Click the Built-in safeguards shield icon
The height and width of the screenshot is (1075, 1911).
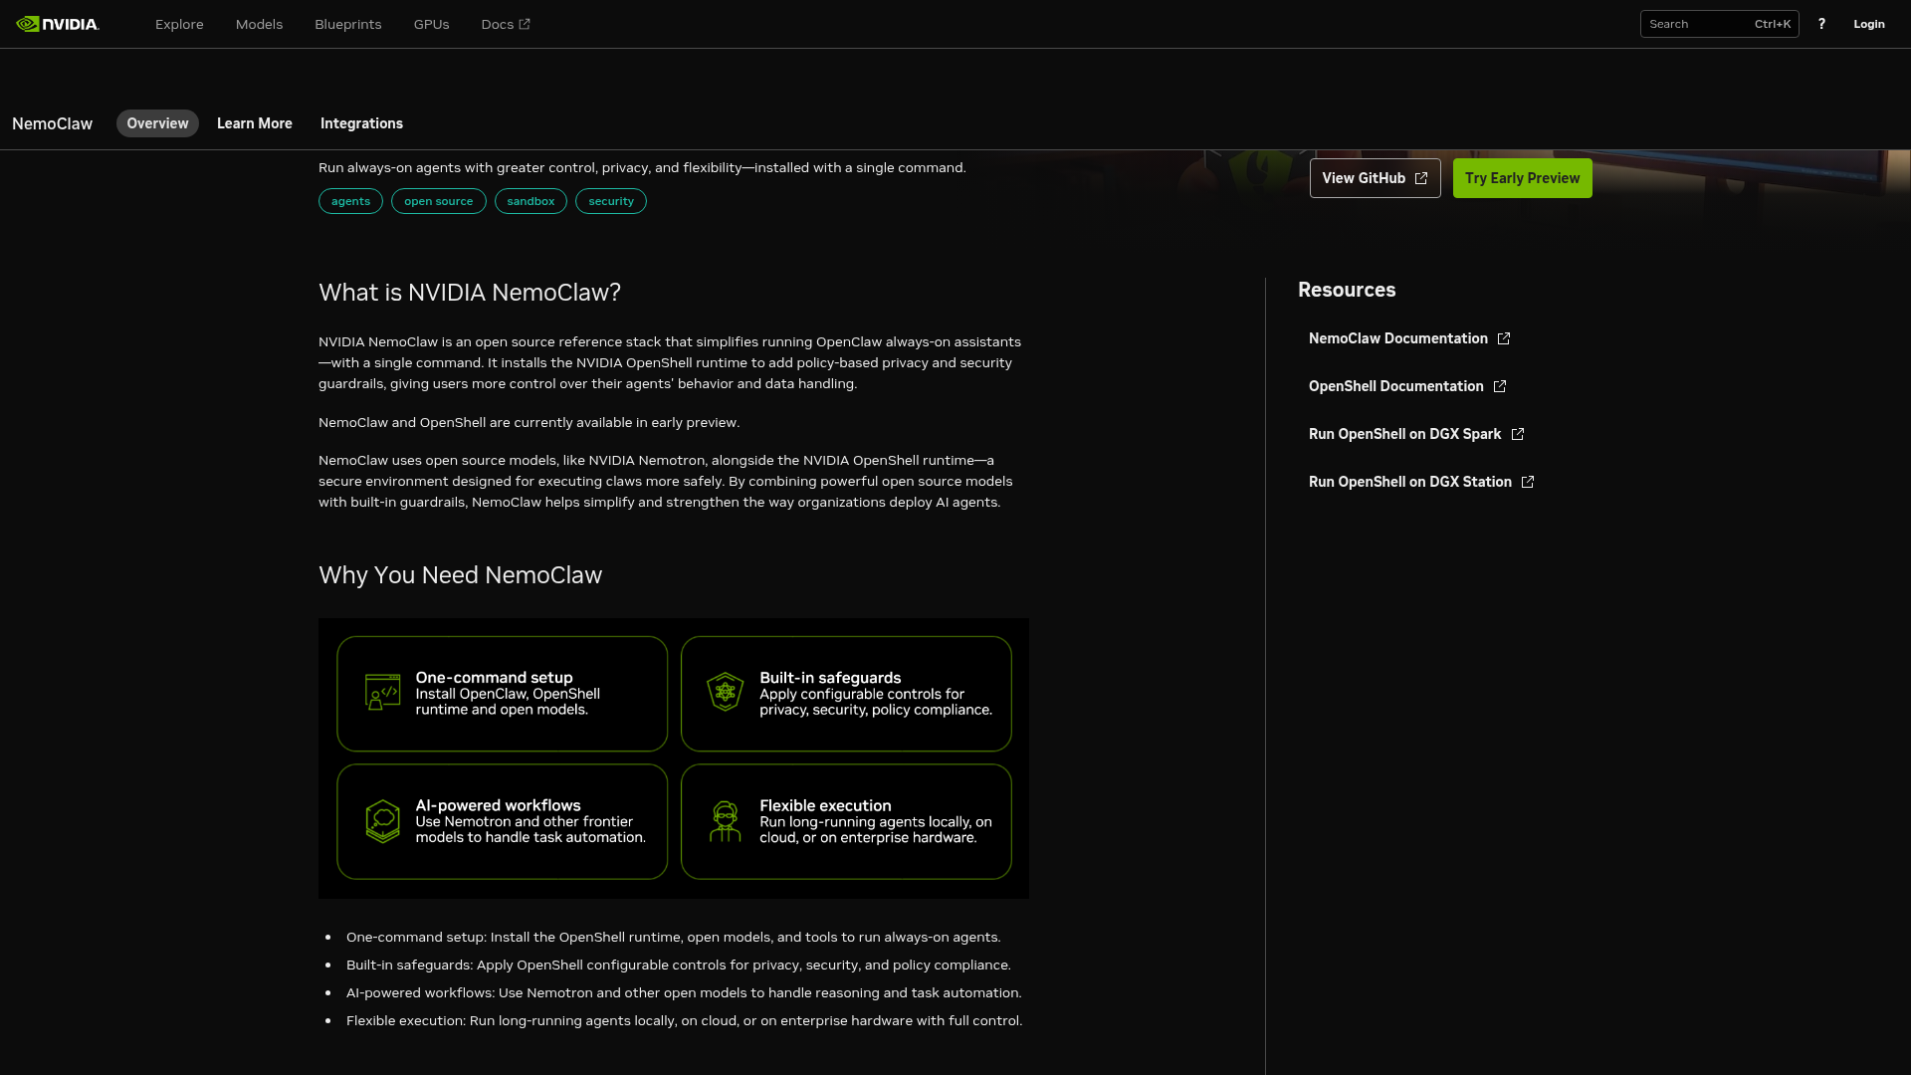click(x=726, y=692)
